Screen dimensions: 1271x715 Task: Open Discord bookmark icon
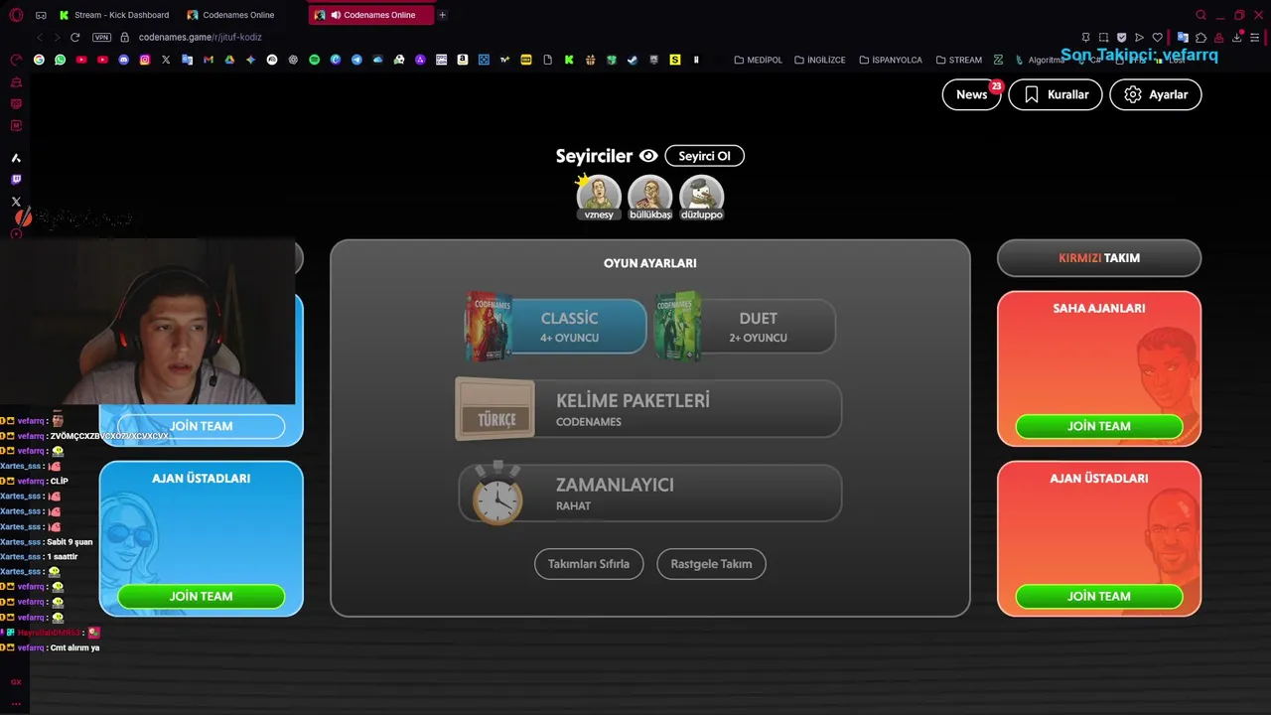(x=123, y=60)
